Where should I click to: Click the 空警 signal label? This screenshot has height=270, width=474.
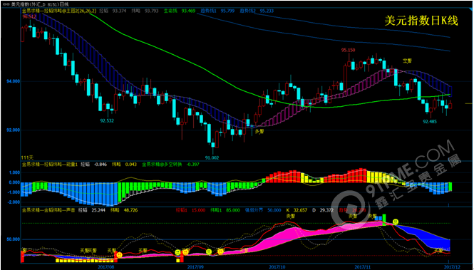point(407,61)
